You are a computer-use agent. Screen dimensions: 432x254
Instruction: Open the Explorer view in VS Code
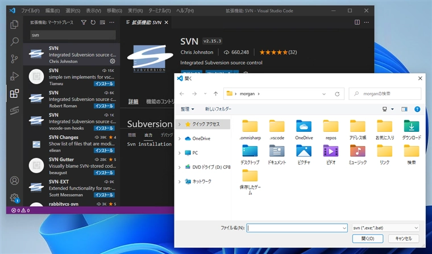pyautogui.click(x=14, y=24)
